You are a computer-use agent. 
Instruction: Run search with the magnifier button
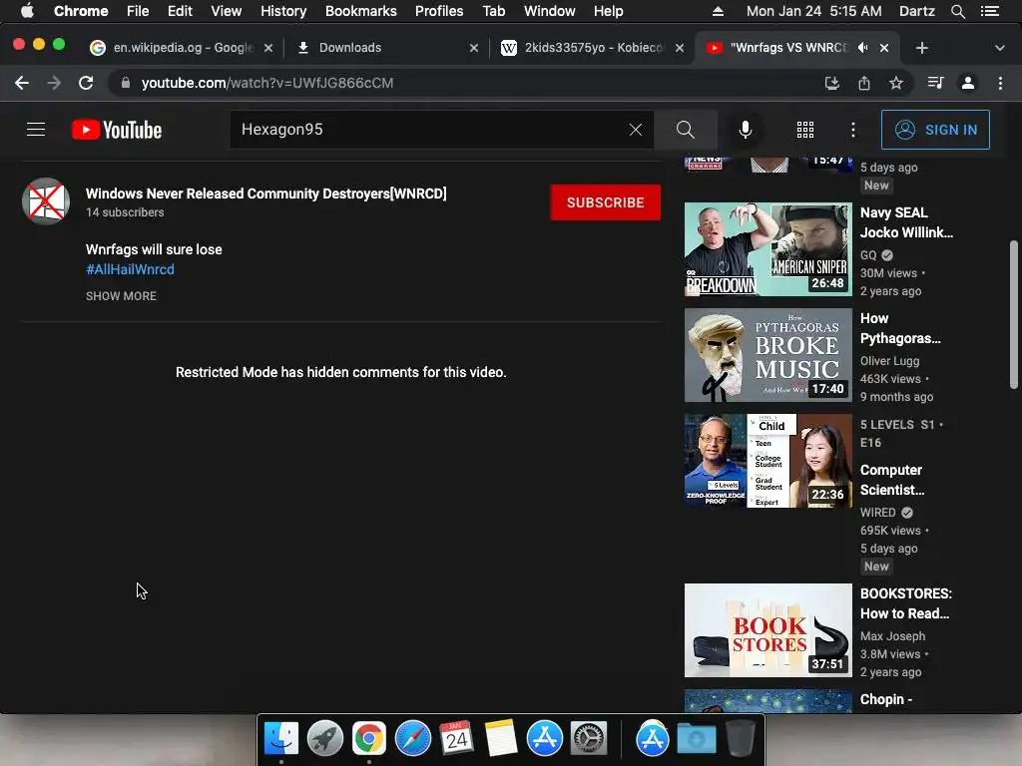coord(685,130)
